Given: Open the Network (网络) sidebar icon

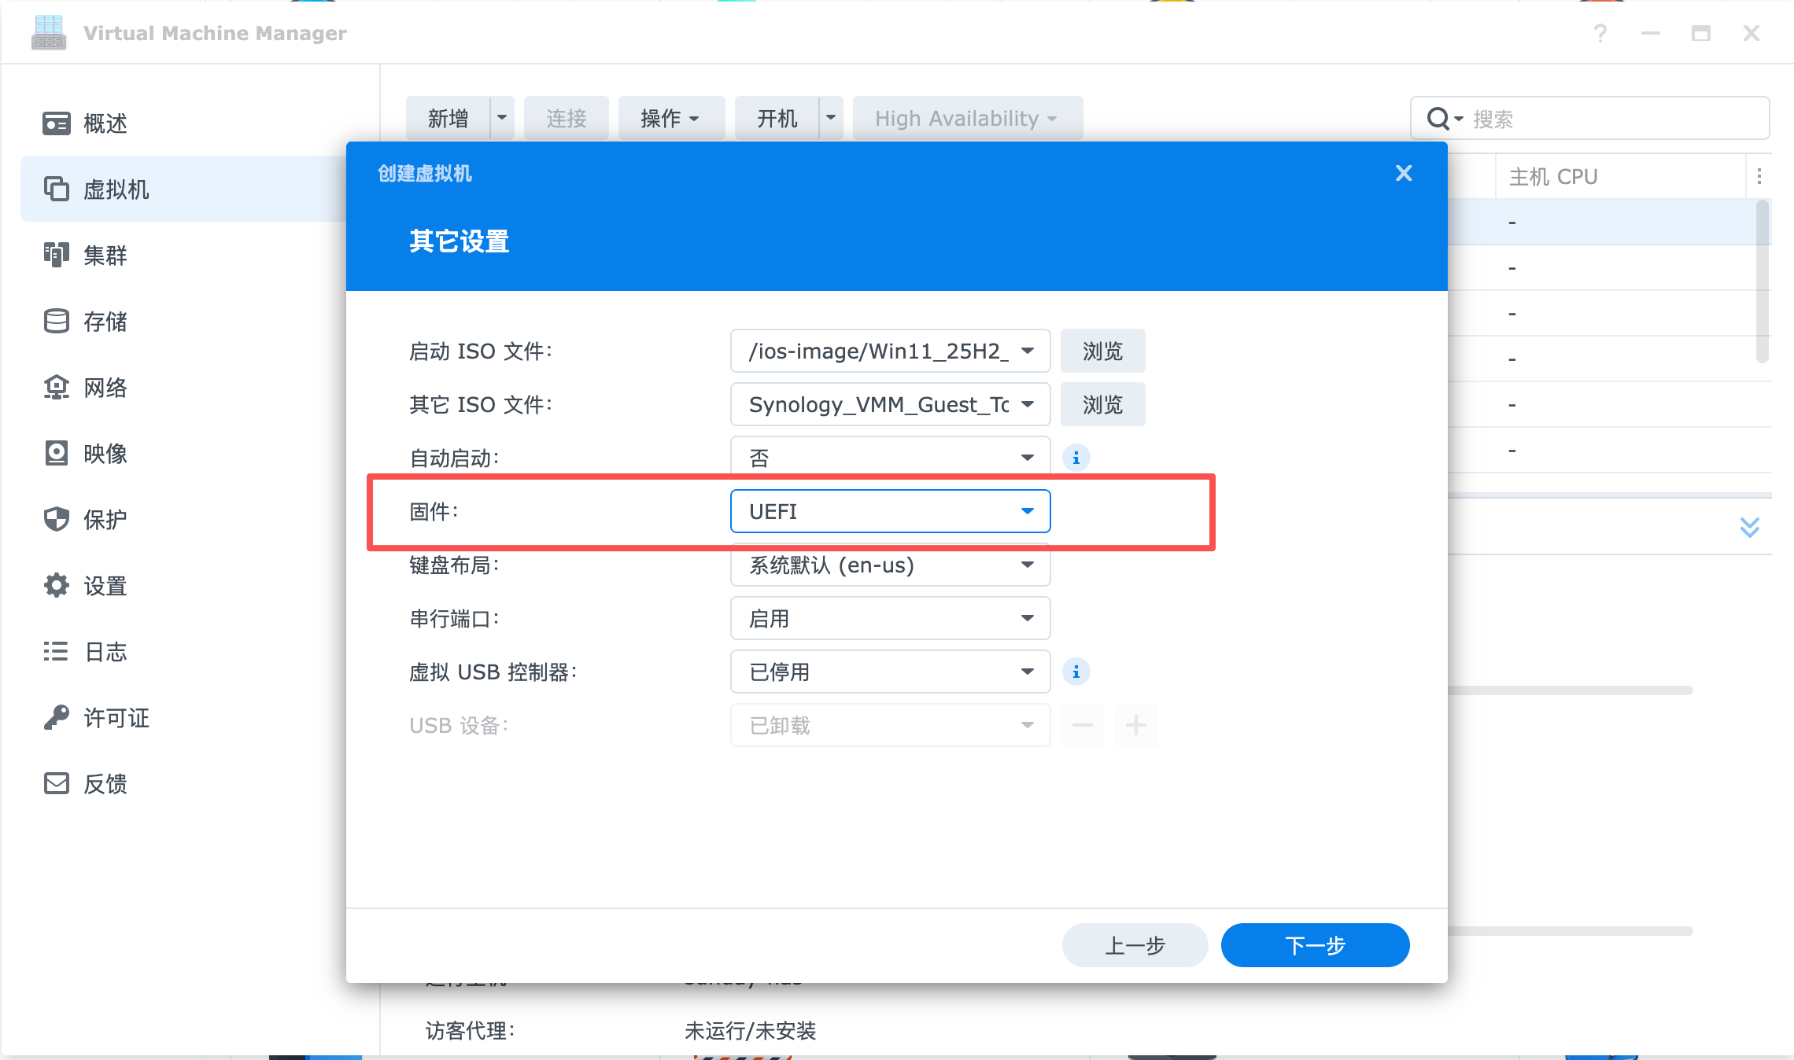Looking at the screenshot, I should tap(57, 388).
